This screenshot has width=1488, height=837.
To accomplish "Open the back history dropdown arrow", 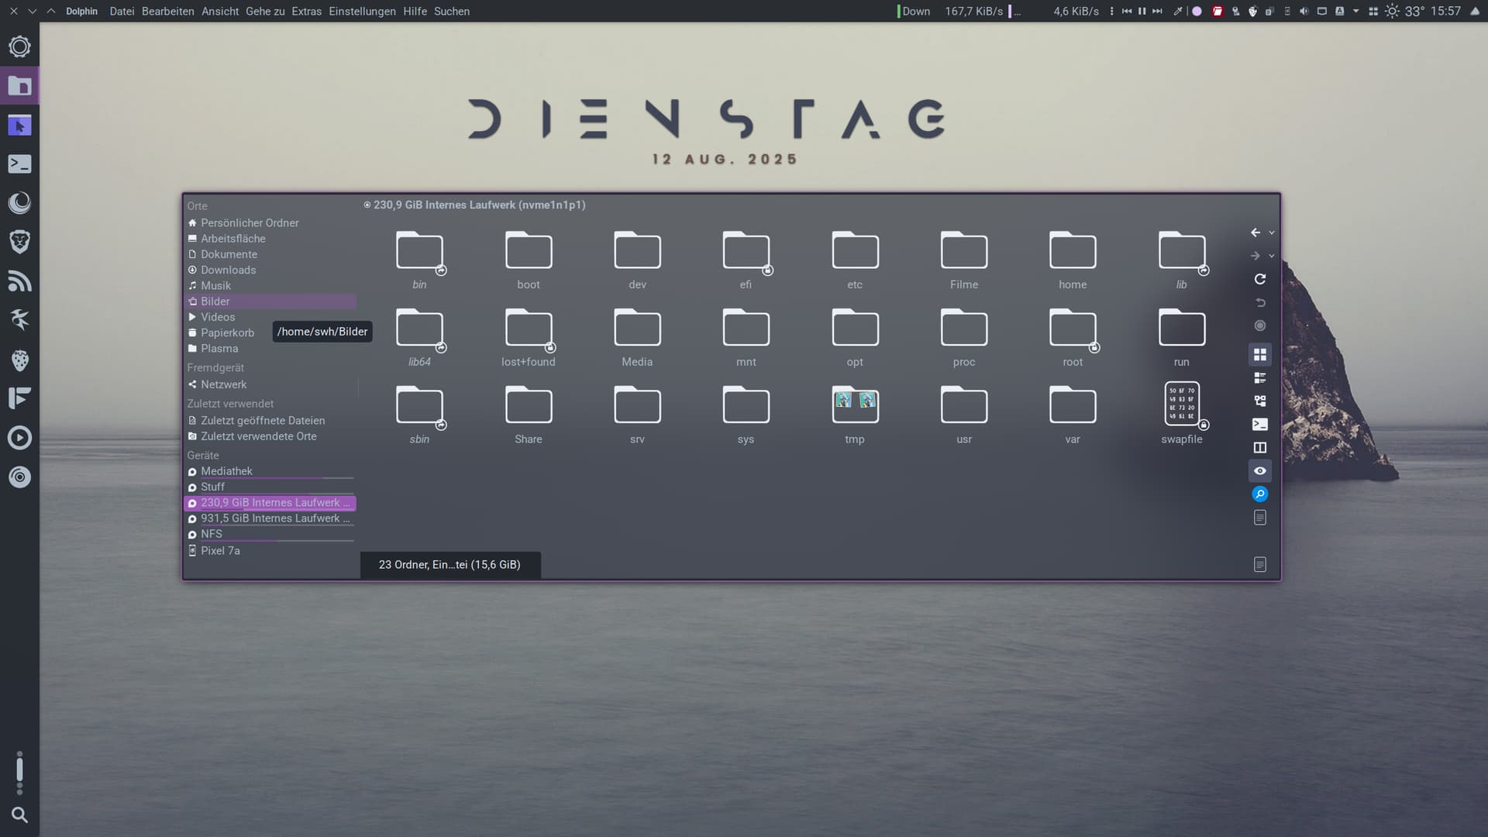I will click(1272, 233).
